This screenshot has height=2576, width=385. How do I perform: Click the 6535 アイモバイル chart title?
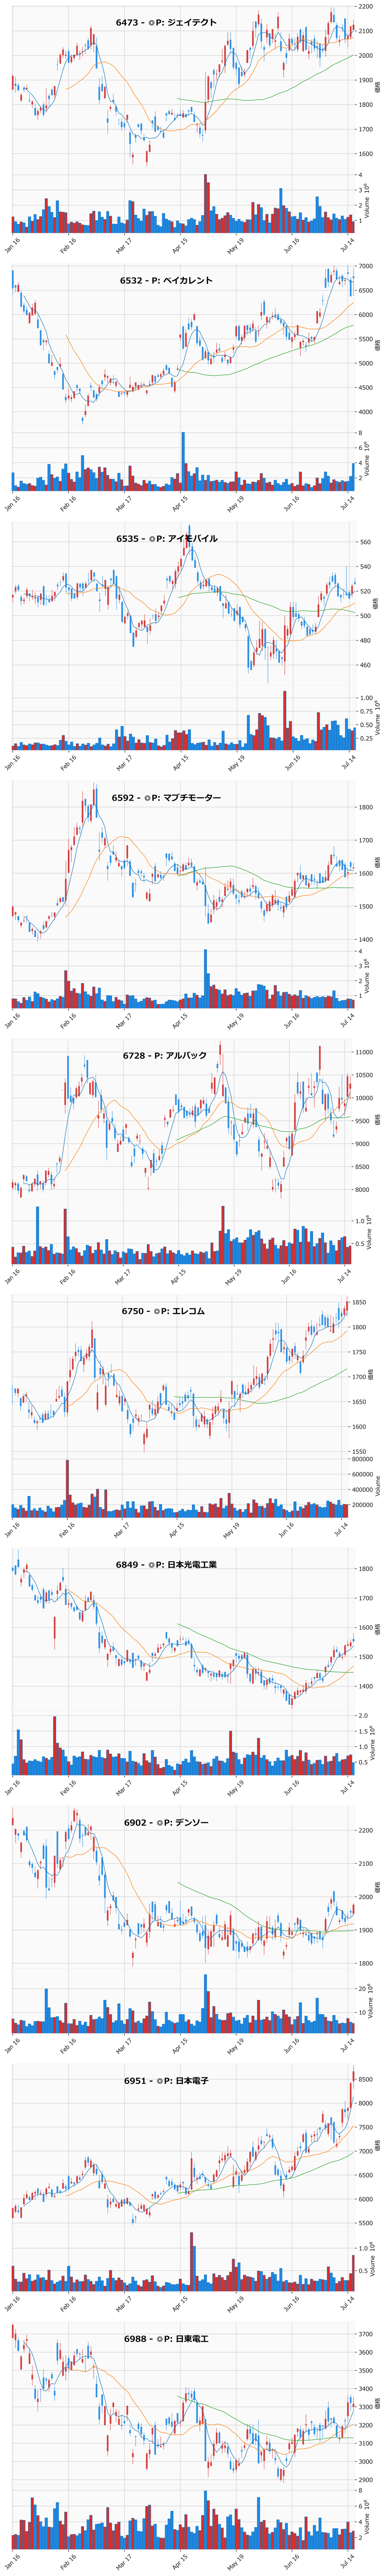tap(166, 539)
